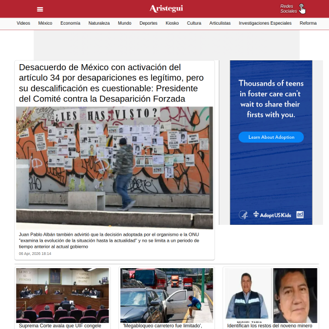Open the Suprema Corte courtroom thumbnail

(63, 295)
